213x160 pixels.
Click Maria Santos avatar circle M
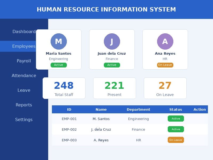coord(59,41)
